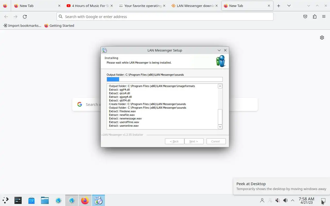Screen dimensions: 330x206
Task: Open new tab page settings gear
Action: pyautogui.click(x=322, y=38)
